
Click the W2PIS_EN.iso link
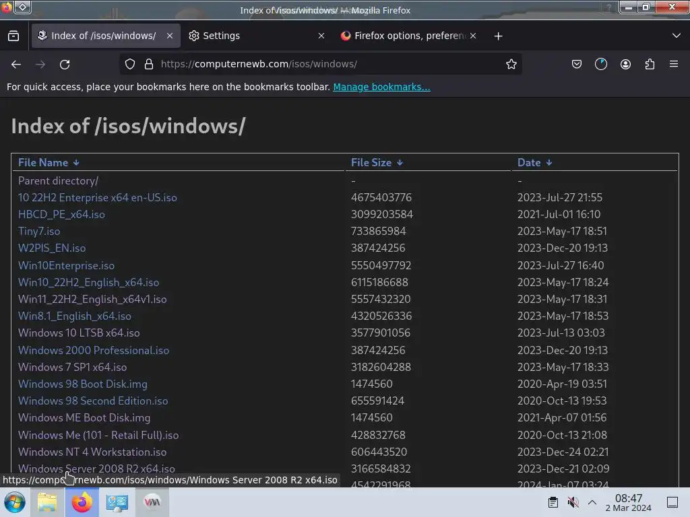pos(52,248)
